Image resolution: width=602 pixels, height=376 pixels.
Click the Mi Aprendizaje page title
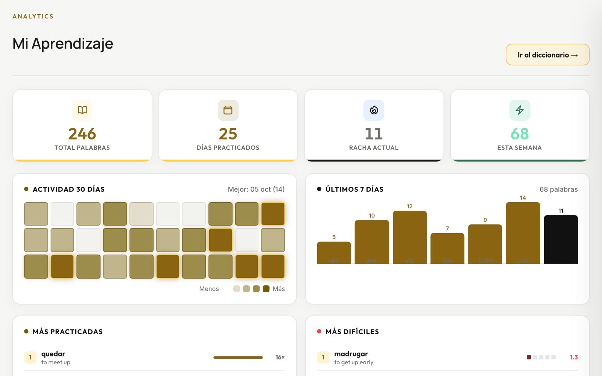coord(63,44)
